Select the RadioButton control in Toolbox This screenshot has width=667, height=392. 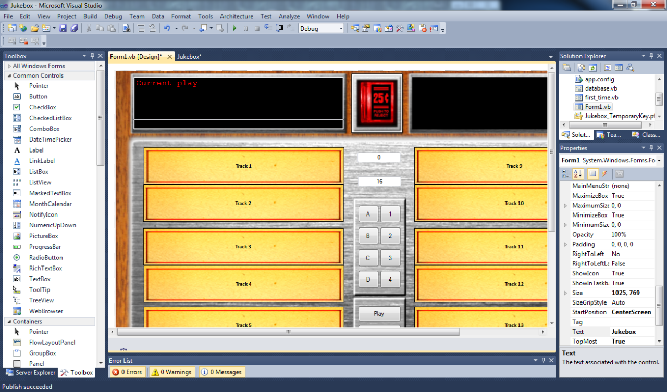pyautogui.click(x=46, y=258)
